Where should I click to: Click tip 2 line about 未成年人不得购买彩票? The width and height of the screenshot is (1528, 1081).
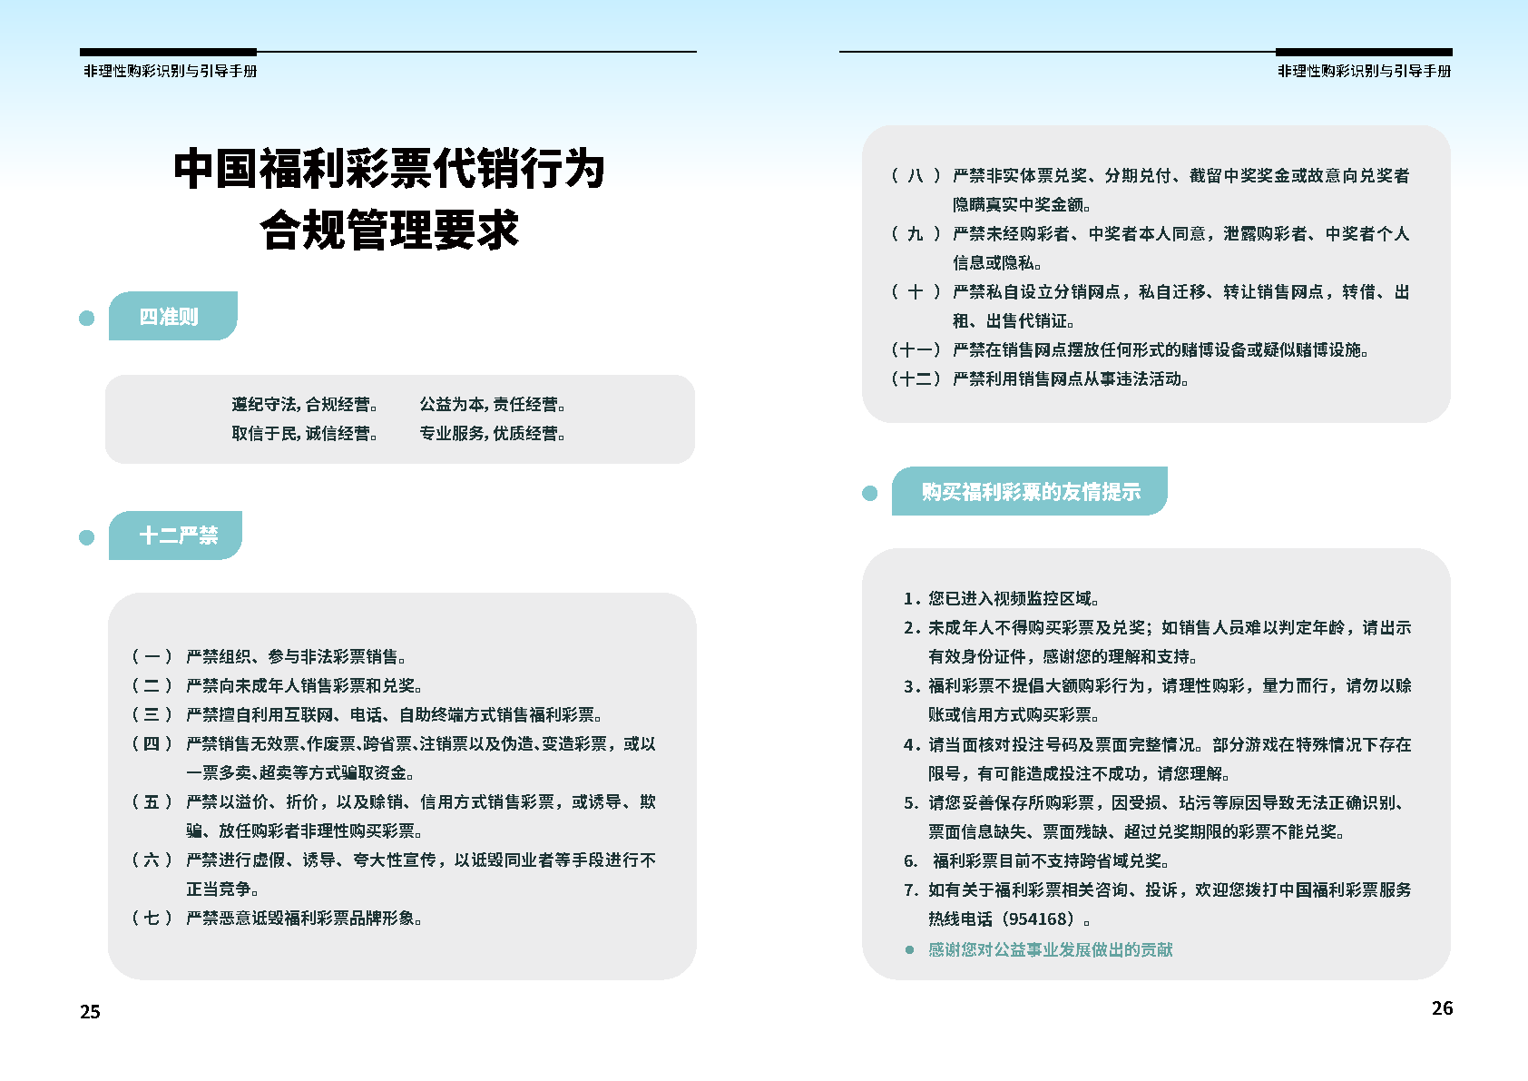pyautogui.click(x=1157, y=627)
